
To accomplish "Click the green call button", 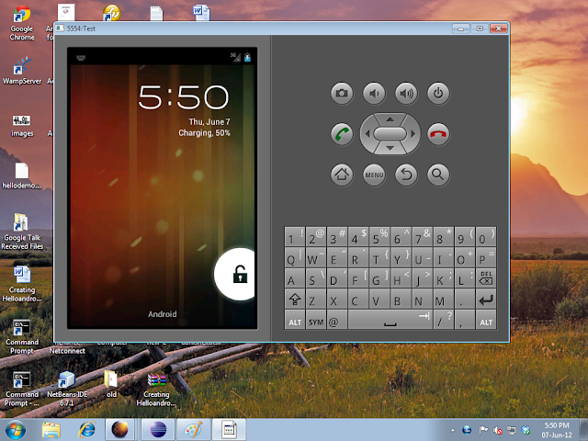I will click(342, 134).
